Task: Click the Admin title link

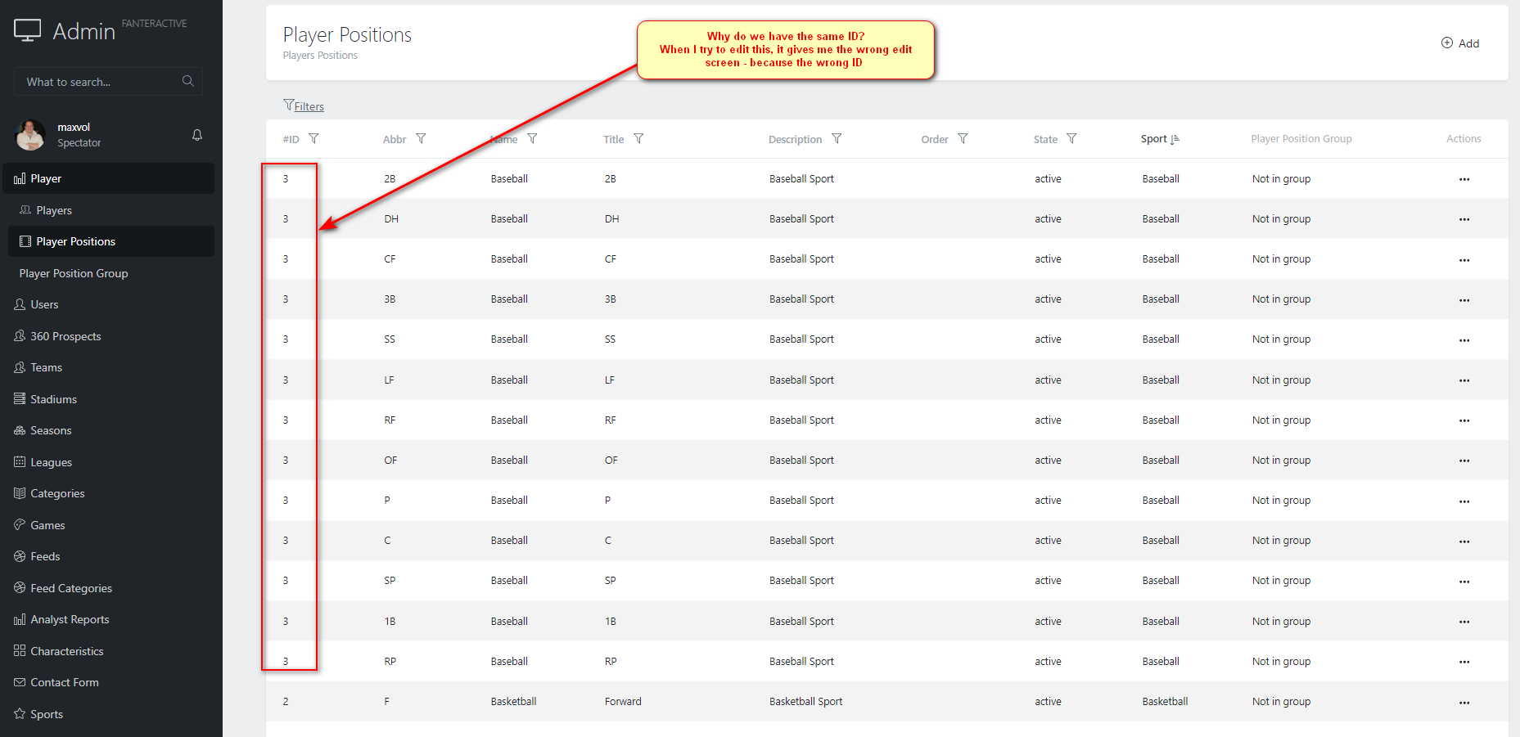Action: point(83,31)
